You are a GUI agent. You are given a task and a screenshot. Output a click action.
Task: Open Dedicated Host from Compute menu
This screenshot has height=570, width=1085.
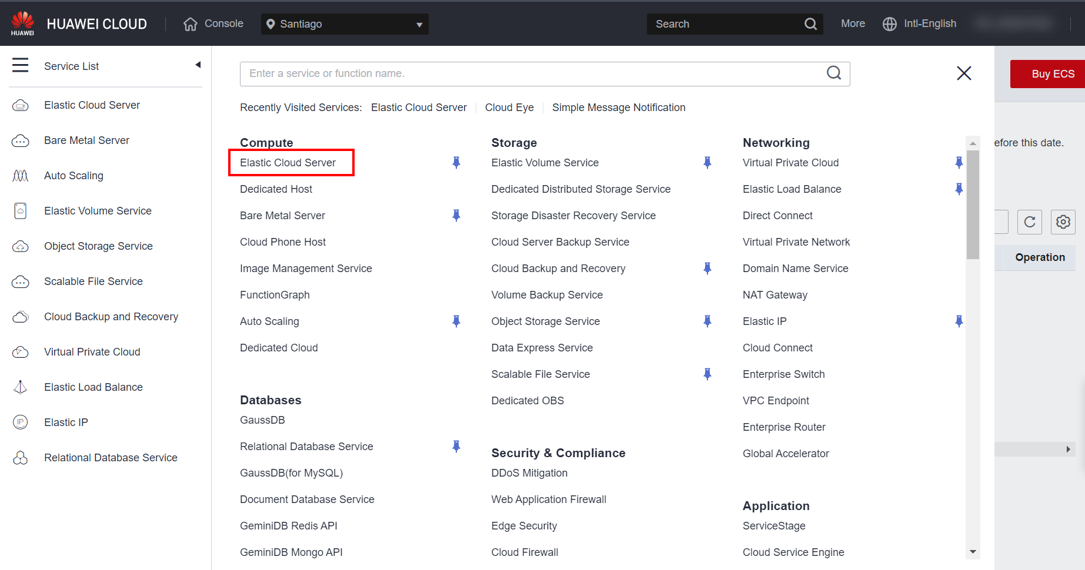click(x=276, y=189)
